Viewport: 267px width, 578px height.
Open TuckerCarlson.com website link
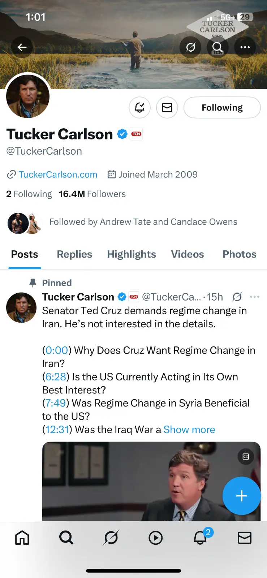[x=58, y=174]
